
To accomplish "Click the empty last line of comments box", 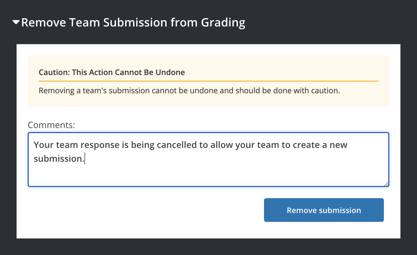I will coord(208,175).
